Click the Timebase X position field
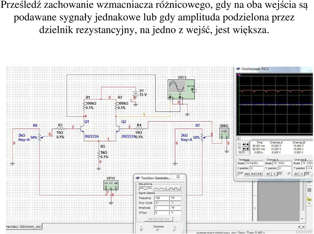This screenshot has width=314, height=234. click(256, 168)
